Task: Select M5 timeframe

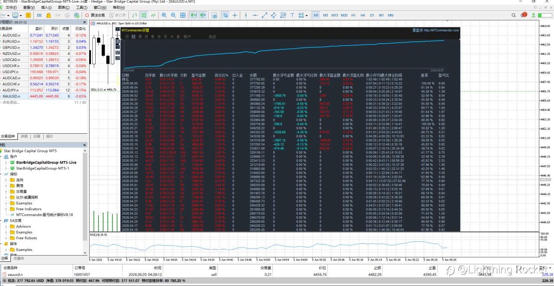Action: (325, 15)
